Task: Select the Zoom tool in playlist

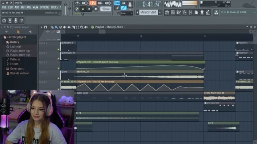Action: [x=82, y=27]
